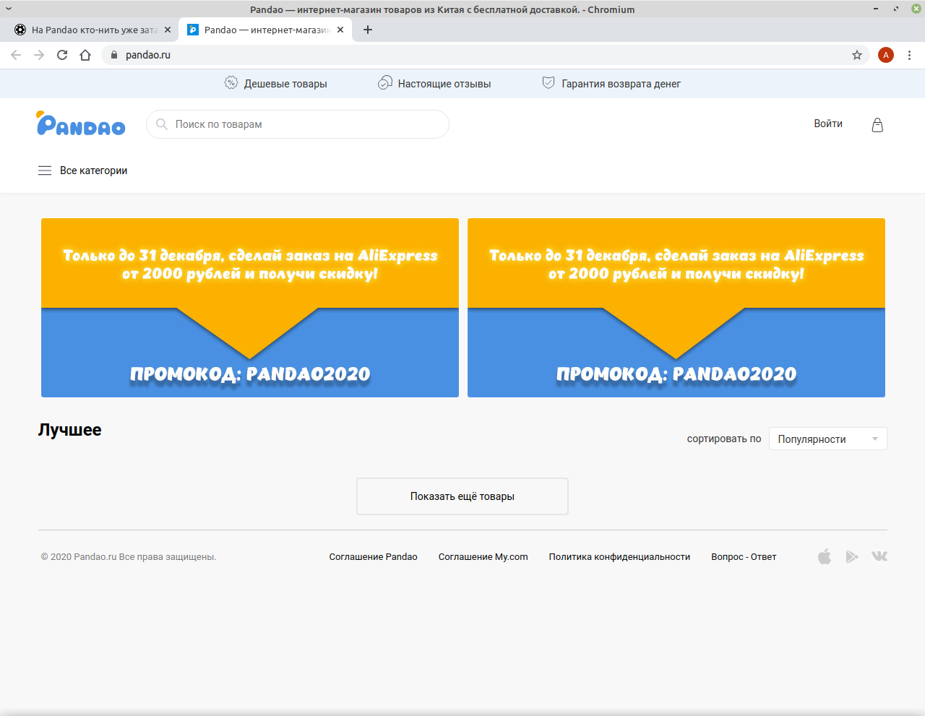Open the 'Популярности' sort dropdown
The height and width of the screenshot is (716, 925).
click(x=828, y=439)
